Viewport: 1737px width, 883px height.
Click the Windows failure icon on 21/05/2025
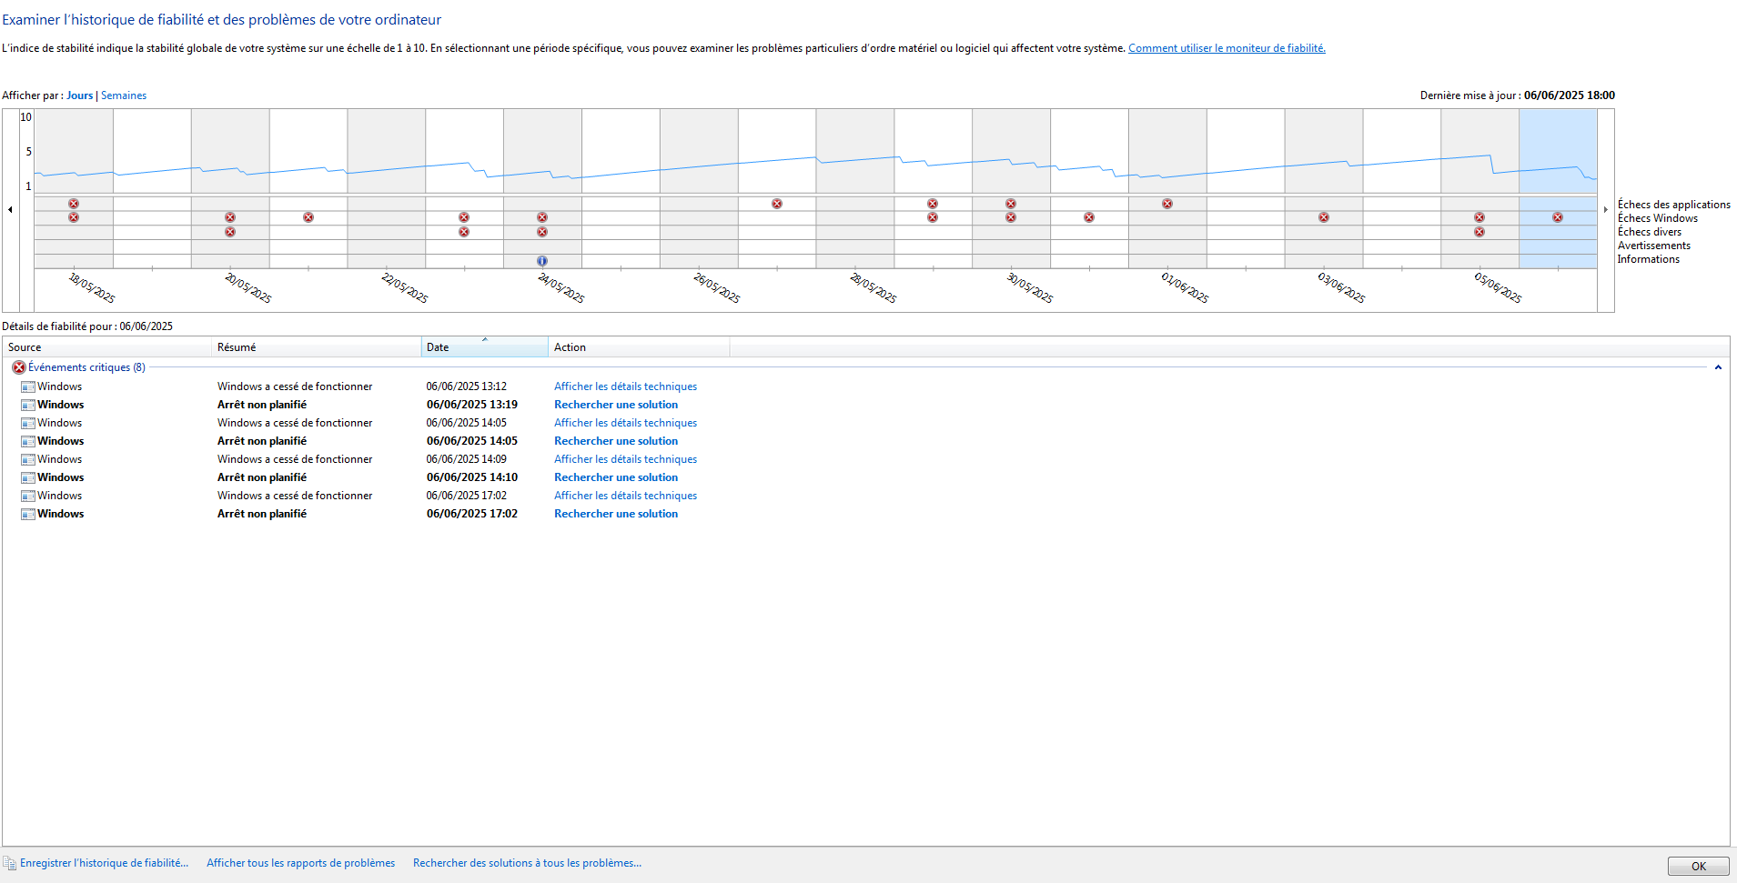(x=308, y=217)
